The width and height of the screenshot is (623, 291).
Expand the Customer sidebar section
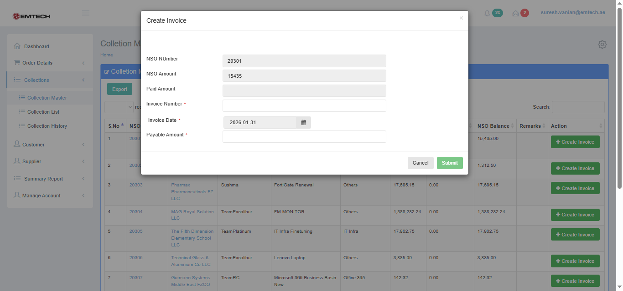point(34,145)
